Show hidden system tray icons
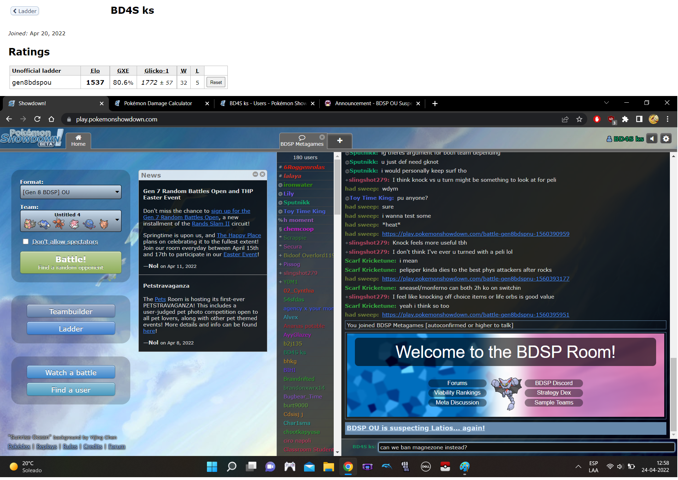The height and width of the screenshot is (480, 678). click(x=578, y=467)
